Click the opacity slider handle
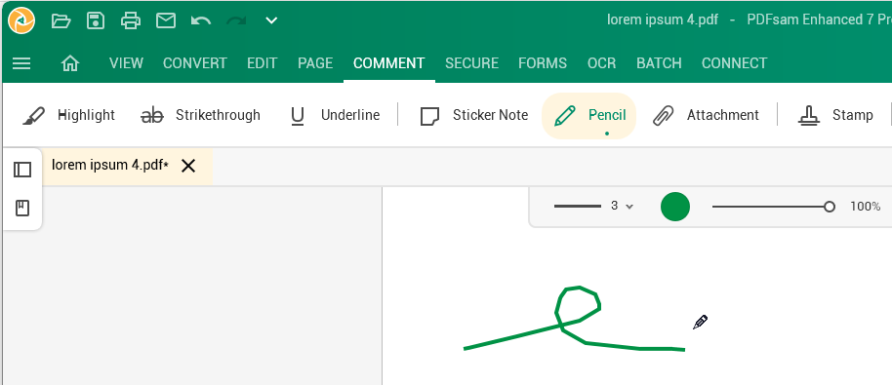The width and height of the screenshot is (892, 385). [x=830, y=207]
